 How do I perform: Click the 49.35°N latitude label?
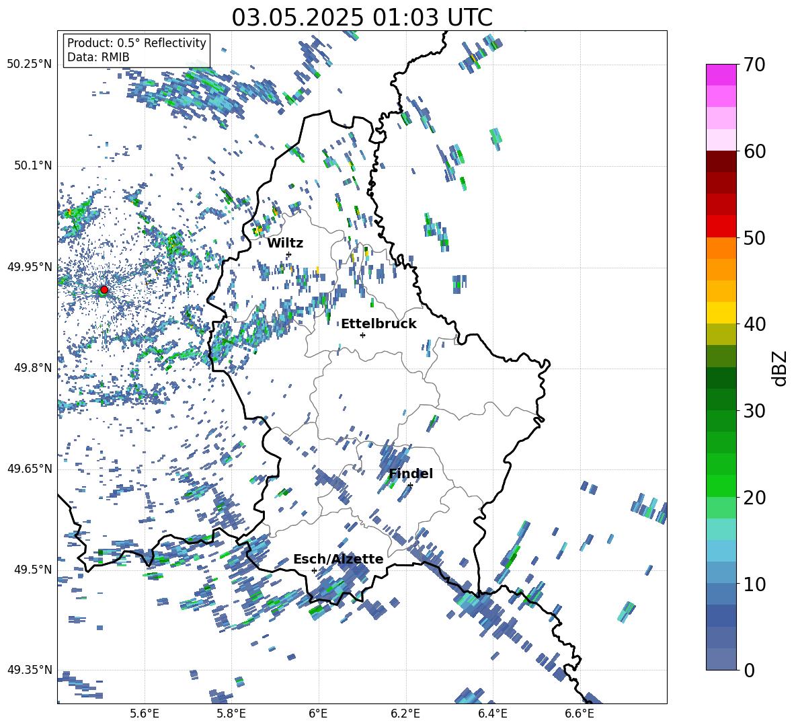click(30, 670)
